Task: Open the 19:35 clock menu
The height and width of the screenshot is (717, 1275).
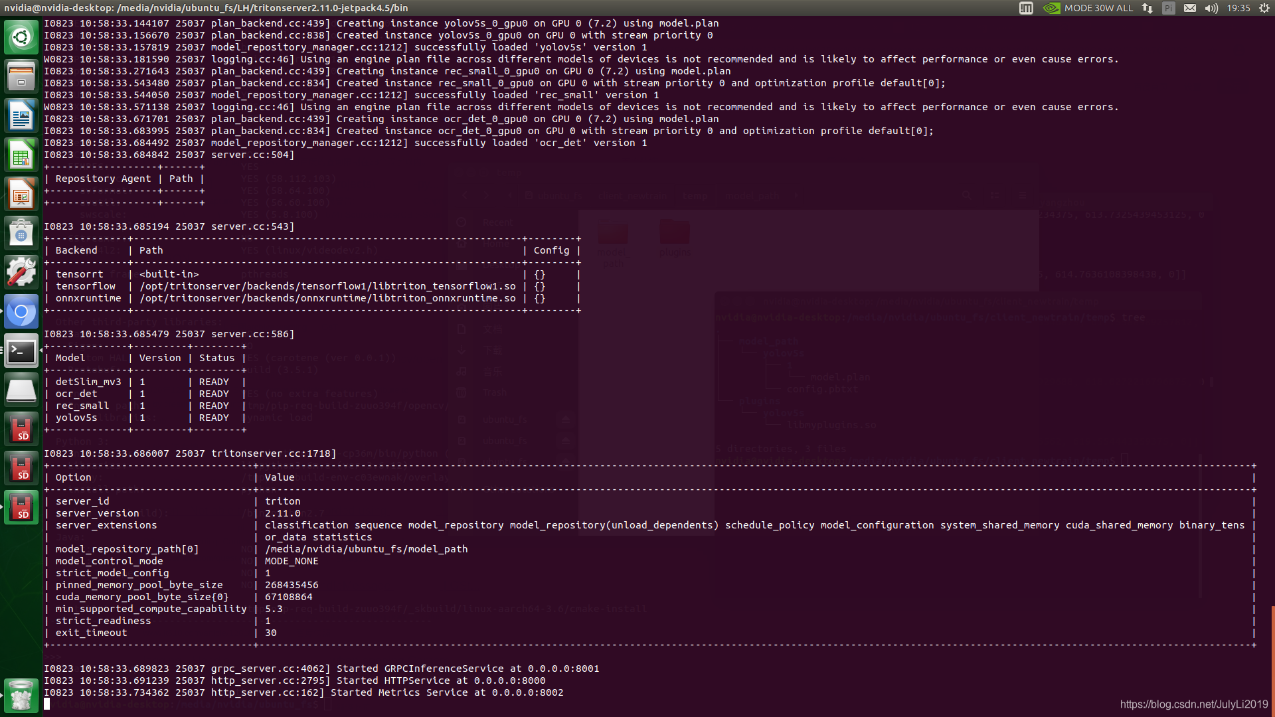Action: pos(1238,8)
